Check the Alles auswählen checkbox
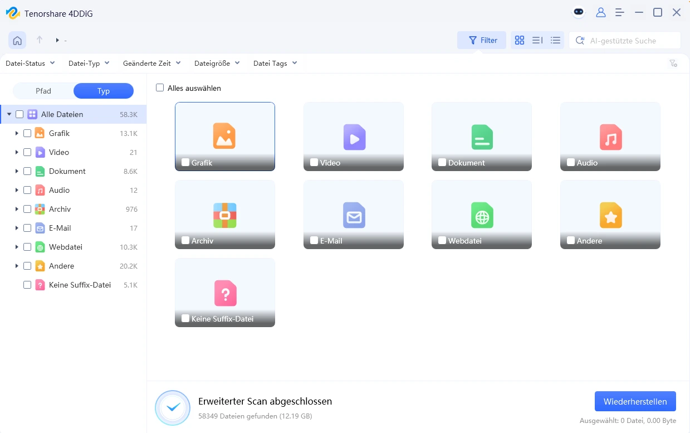The image size is (690, 433). click(160, 88)
